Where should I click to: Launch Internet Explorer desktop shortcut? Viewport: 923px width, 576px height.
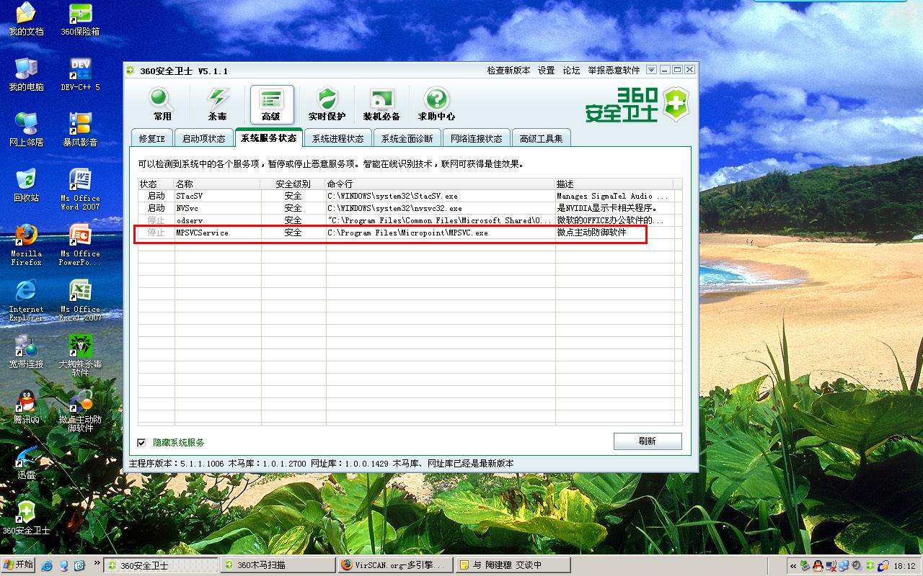click(26, 300)
